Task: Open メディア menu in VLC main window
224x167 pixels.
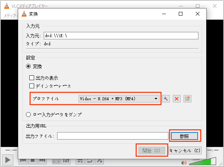Action: tap(10, 16)
